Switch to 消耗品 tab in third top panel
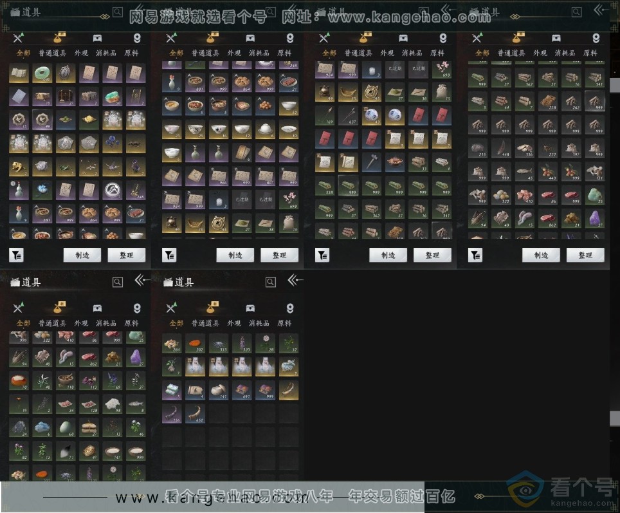Image resolution: width=620 pixels, height=513 pixels. point(412,53)
